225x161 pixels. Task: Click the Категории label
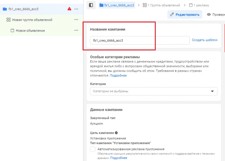[98, 84]
